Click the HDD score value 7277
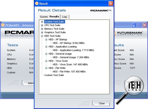 [x=132, y=68]
